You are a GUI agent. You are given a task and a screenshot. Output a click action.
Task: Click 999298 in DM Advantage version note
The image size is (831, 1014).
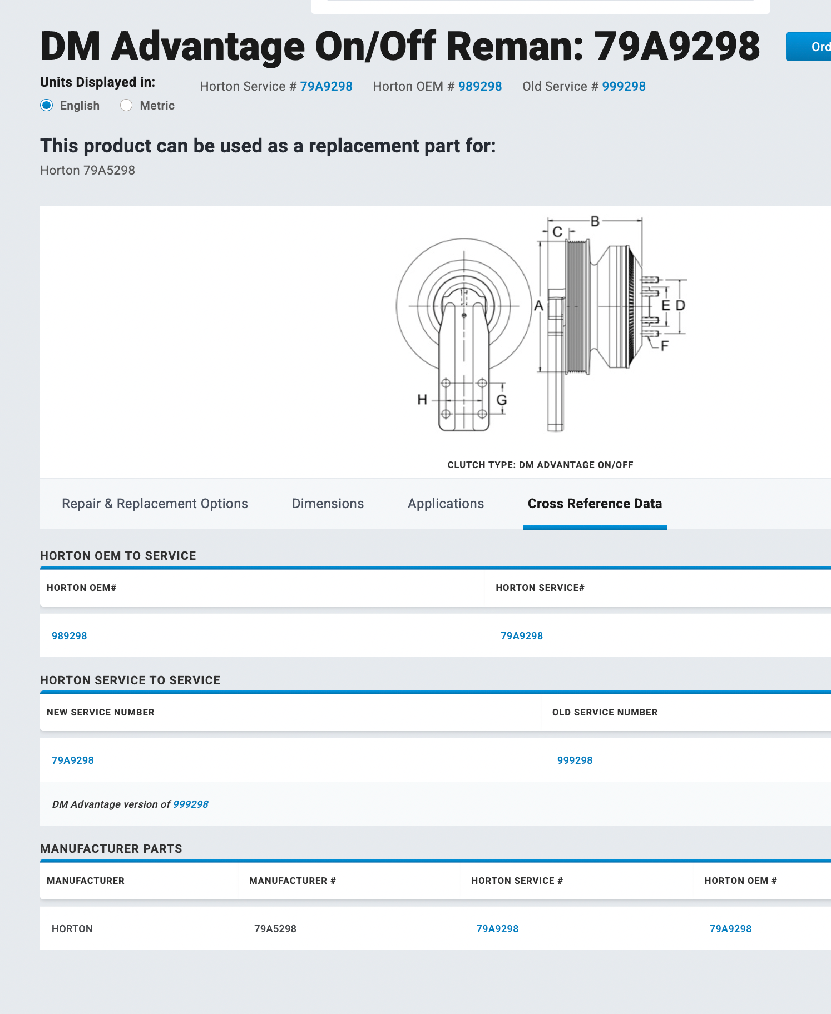[191, 804]
